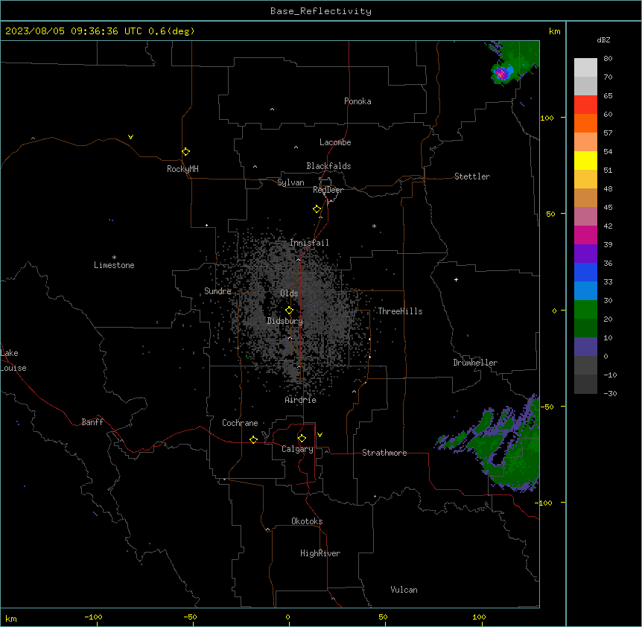Click the asterisk marker above Limestone
The image size is (642, 627).
114,258
